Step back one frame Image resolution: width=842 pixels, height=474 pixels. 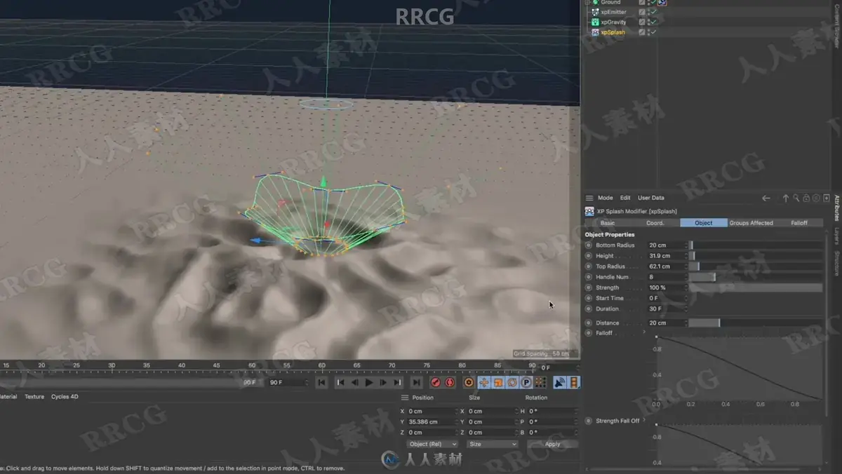pos(354,382)
